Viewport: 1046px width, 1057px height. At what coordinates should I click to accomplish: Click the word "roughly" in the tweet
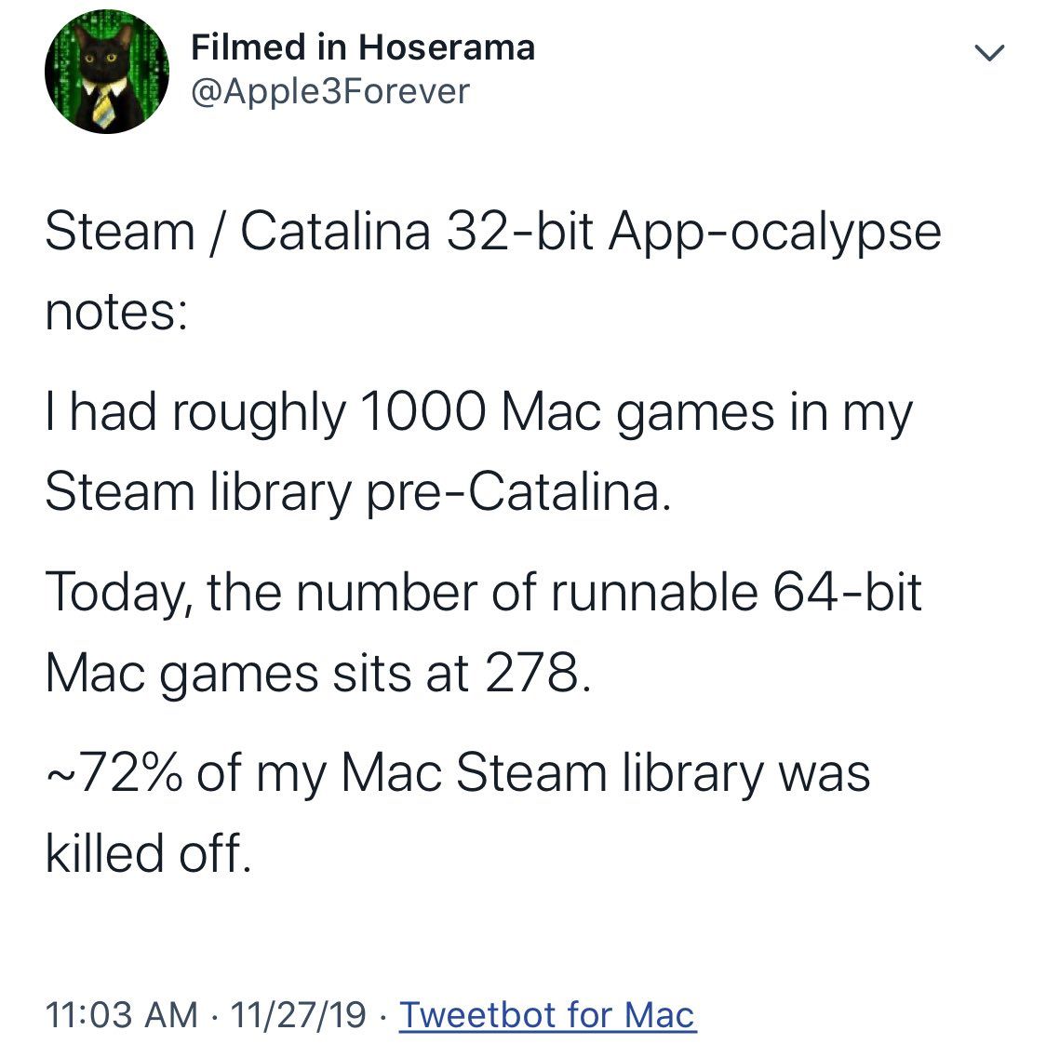[259, 411]
